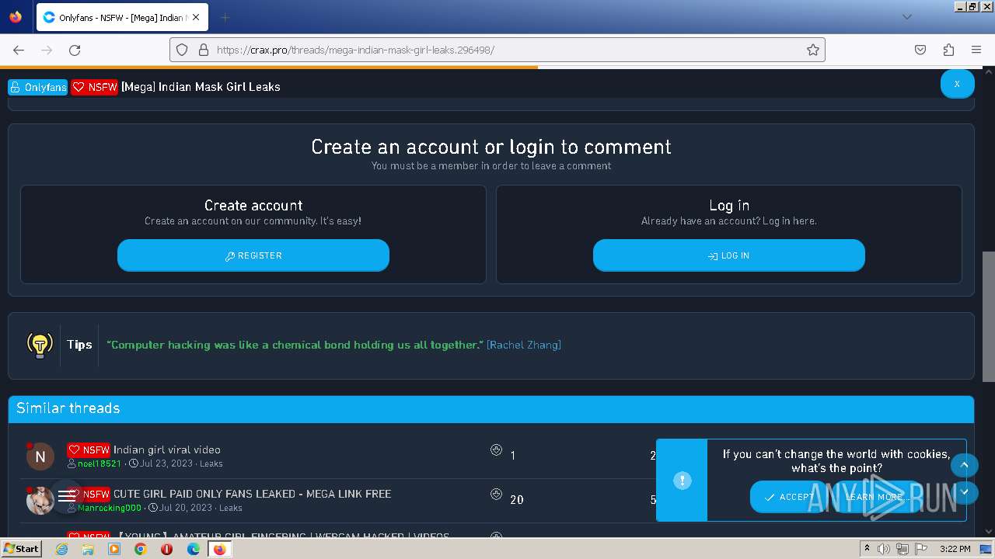Open the tracking protection shield

tap(182, 50)
